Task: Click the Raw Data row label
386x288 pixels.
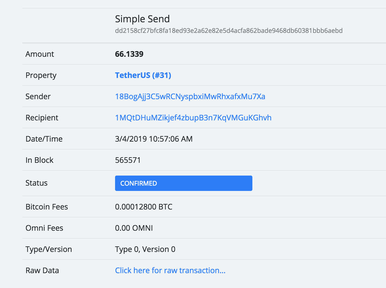Action: [42, 270]
